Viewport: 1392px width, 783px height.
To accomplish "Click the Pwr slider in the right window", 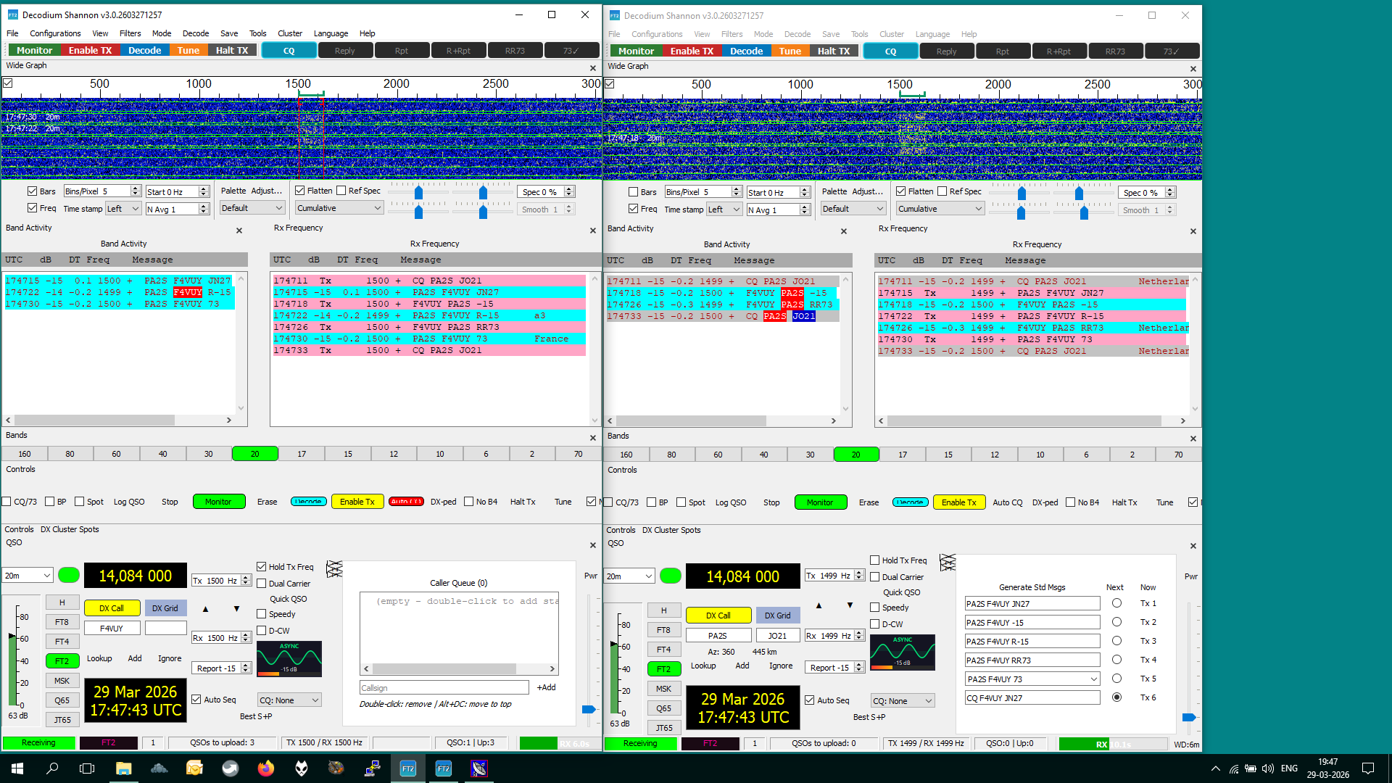I will 1189,717.
